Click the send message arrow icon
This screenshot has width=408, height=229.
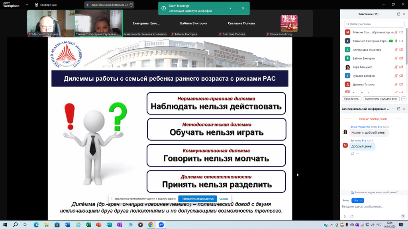(x=403, y=216)
